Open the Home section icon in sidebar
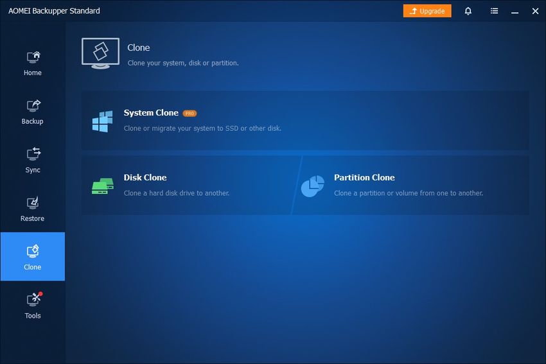546x364 pixels. [33, 58]
